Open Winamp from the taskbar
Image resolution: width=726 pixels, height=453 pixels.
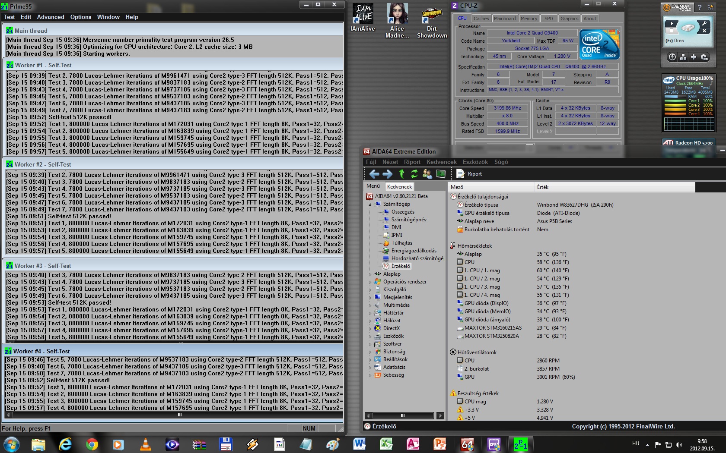(x=252, y=444)
